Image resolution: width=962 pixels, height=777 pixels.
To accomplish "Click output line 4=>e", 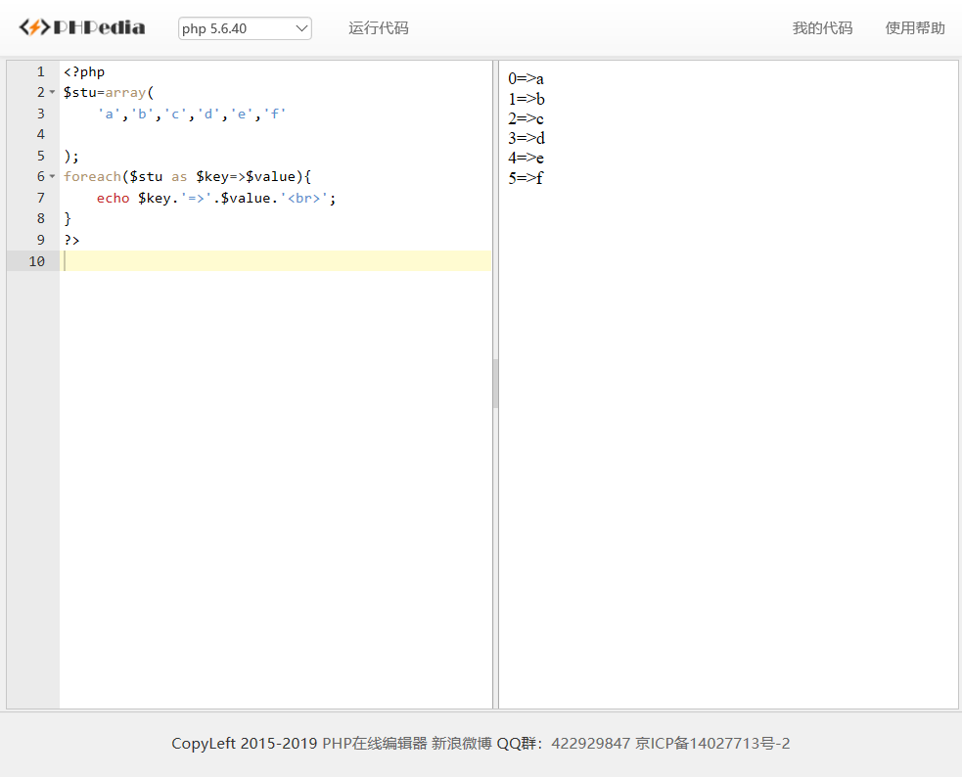I will tap(526, 158).
